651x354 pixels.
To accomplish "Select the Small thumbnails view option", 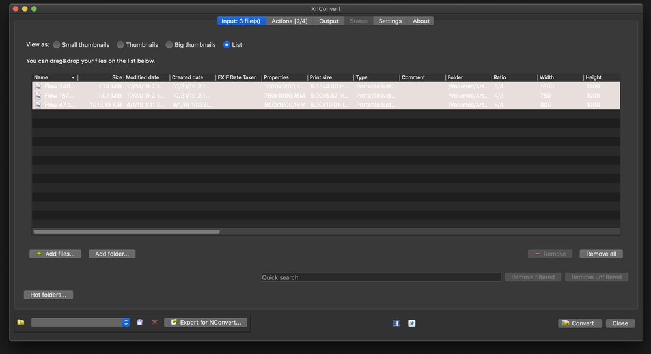I will tap(57, 45).
